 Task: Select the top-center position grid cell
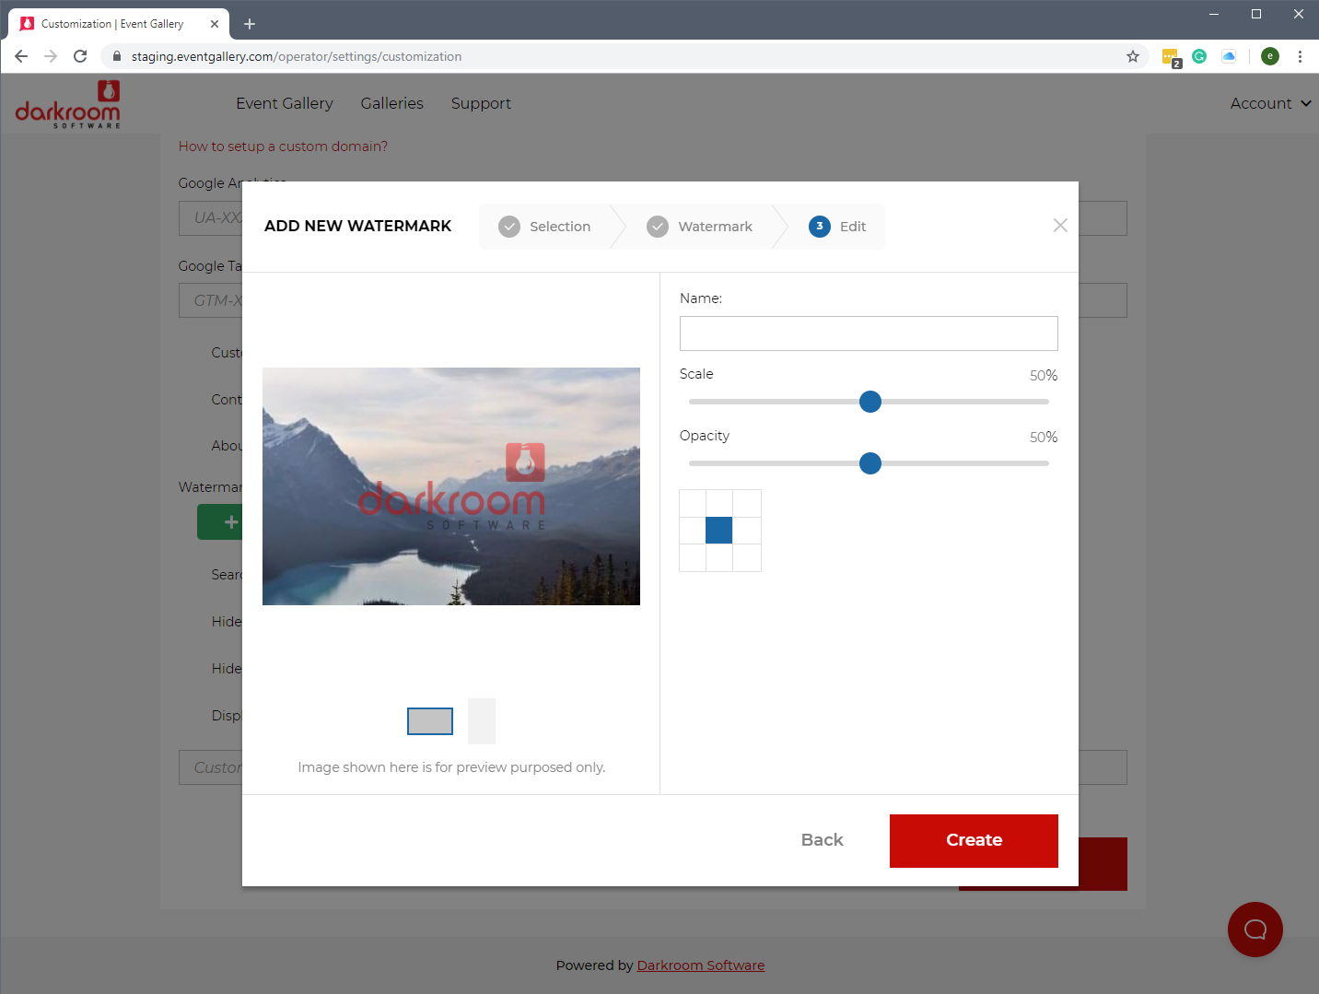click(719, 503)
